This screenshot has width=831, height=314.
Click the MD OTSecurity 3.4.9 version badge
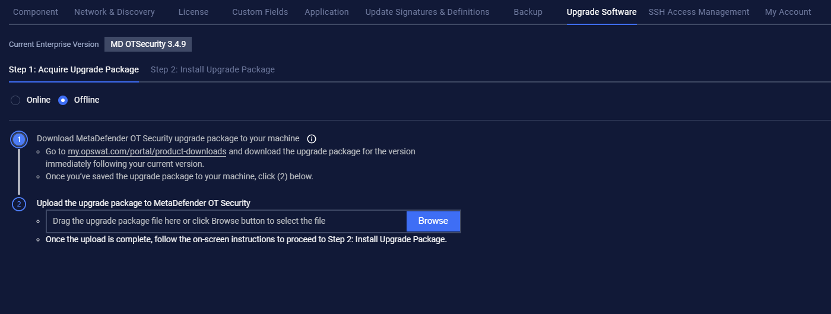pos(148,44)
